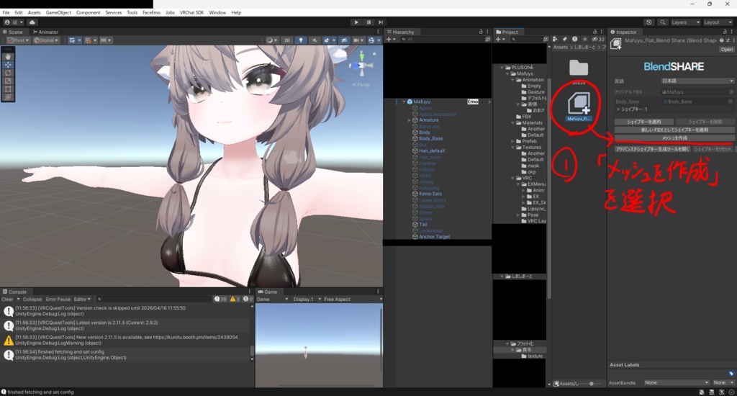Open the VRChat SDK menu
737x396 pixels.
tap(191, 13)
